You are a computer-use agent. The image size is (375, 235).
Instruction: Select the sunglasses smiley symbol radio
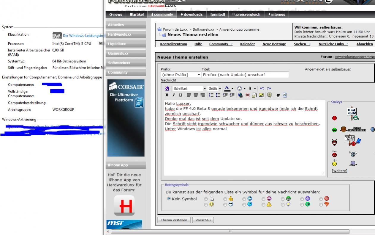(x=225, y=204)
